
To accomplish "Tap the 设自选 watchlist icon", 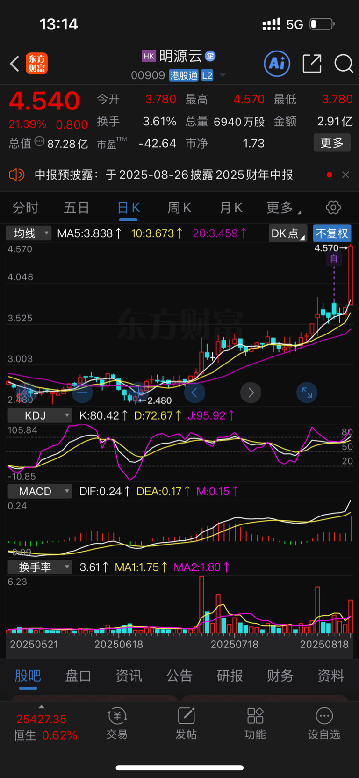I will pos(324,724).
